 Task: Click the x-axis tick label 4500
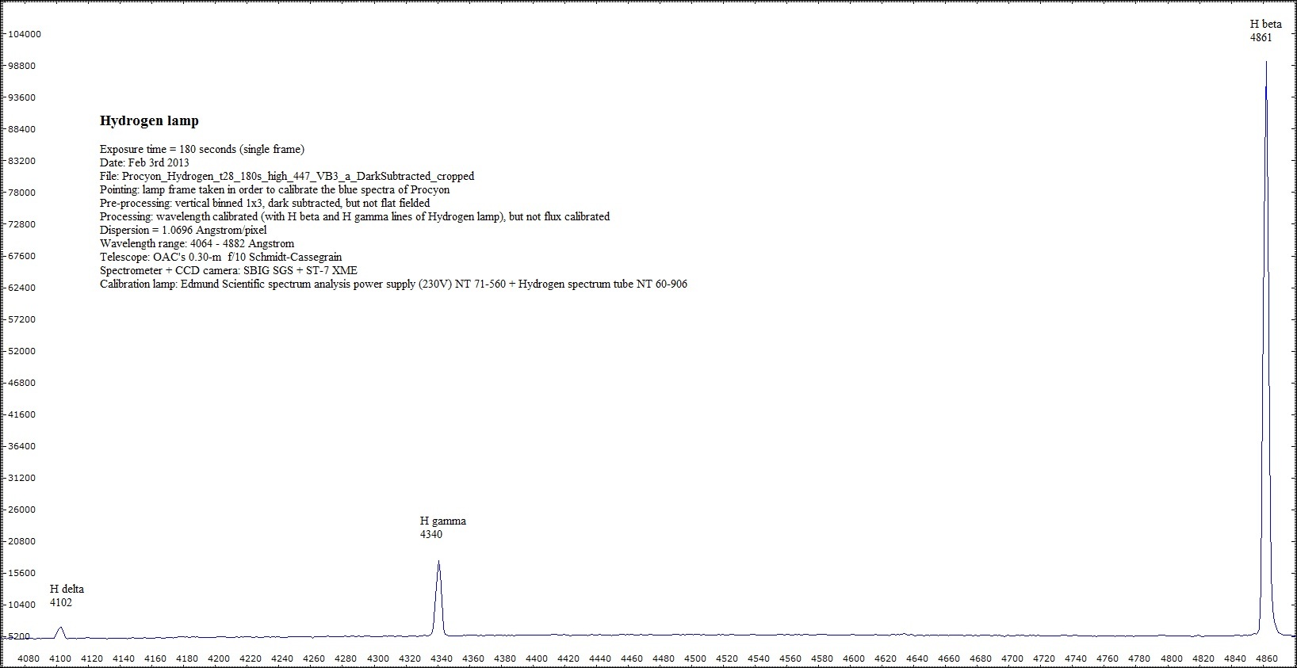[x=695, y=658]
